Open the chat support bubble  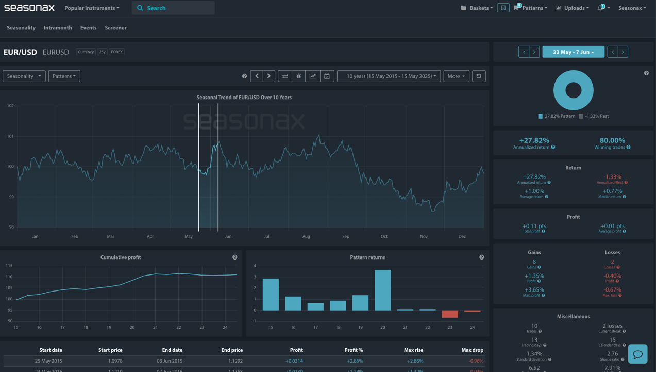pyautogui.click(x=637, y=354)
